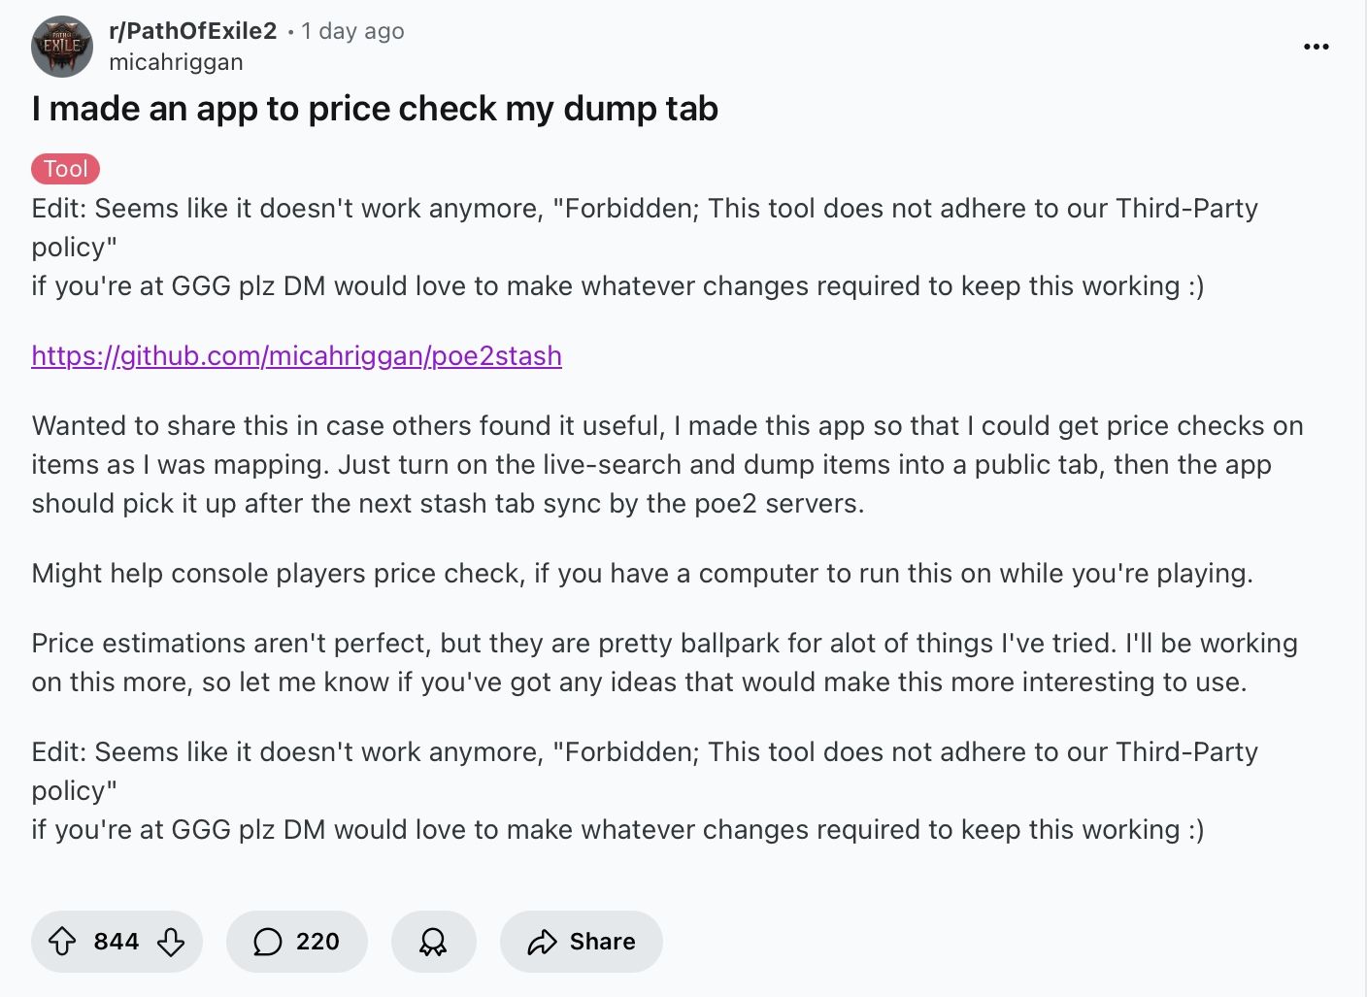Click the "Might help console players" paragraph
This screenshot has width=1367, height=997.
point(642,574)
